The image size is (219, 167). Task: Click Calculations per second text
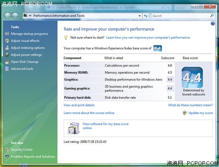point(122,65)
